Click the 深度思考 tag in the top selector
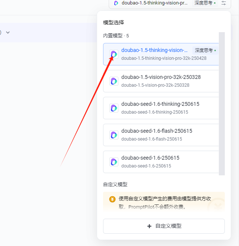Viewport: 239px width, 246px height. 205,3
